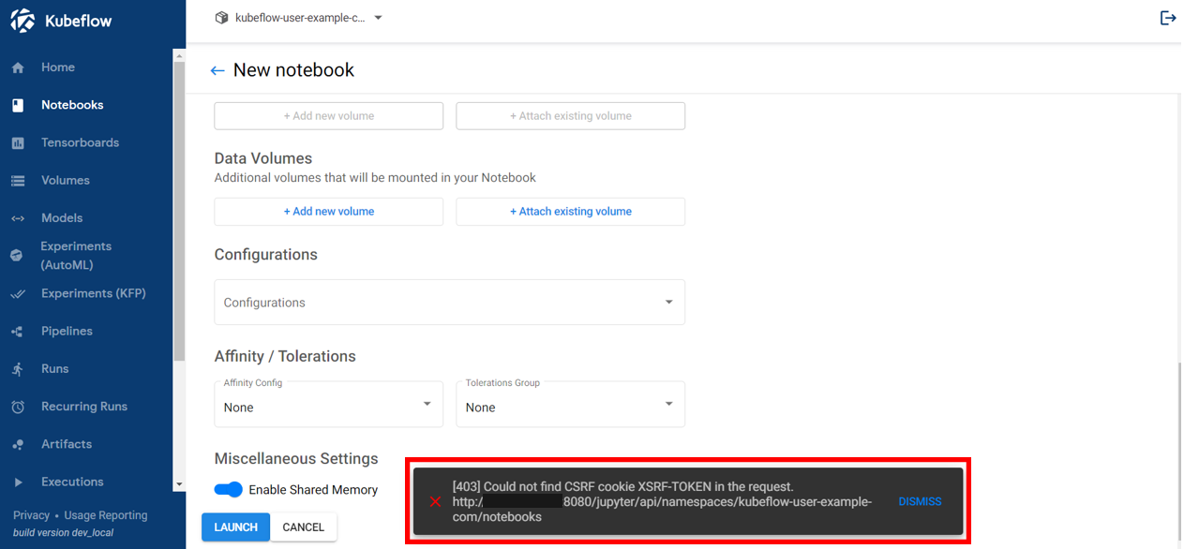Click the CANCEL button
The width and height of the screenshot is (1184, 549).
tap(303, 527)
